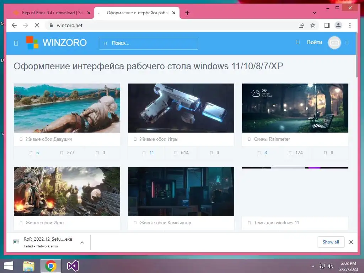The image size is (364, 273).
Task: Open File Explorer from the taskbar
Action: (29, 266)
